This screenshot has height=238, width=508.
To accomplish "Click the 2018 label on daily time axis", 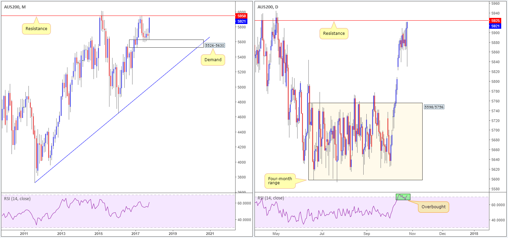I will (474, 233).
